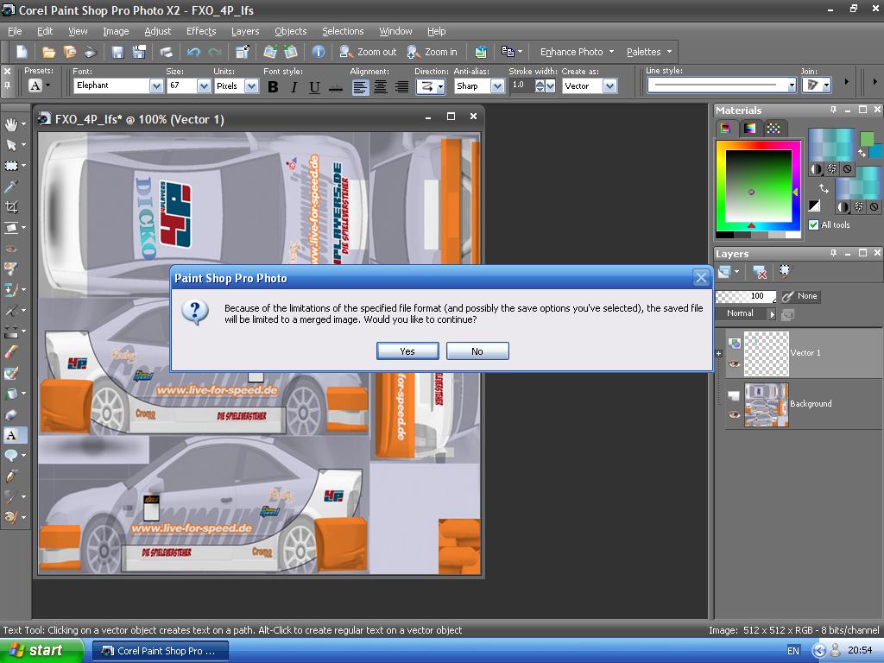This screenshot has width=884, height=663.
Task: Click the Undo arrow icon
Action: pyautogui.click(x=193, y=52)
